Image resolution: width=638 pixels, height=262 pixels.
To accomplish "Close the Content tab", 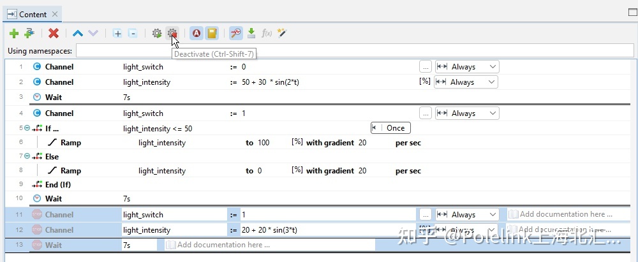I will (55, 14).
